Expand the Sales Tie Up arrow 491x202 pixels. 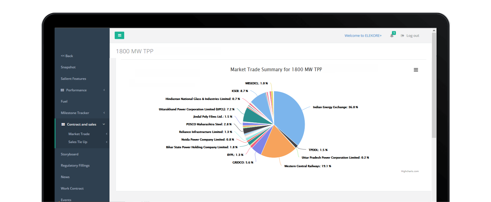107,142
